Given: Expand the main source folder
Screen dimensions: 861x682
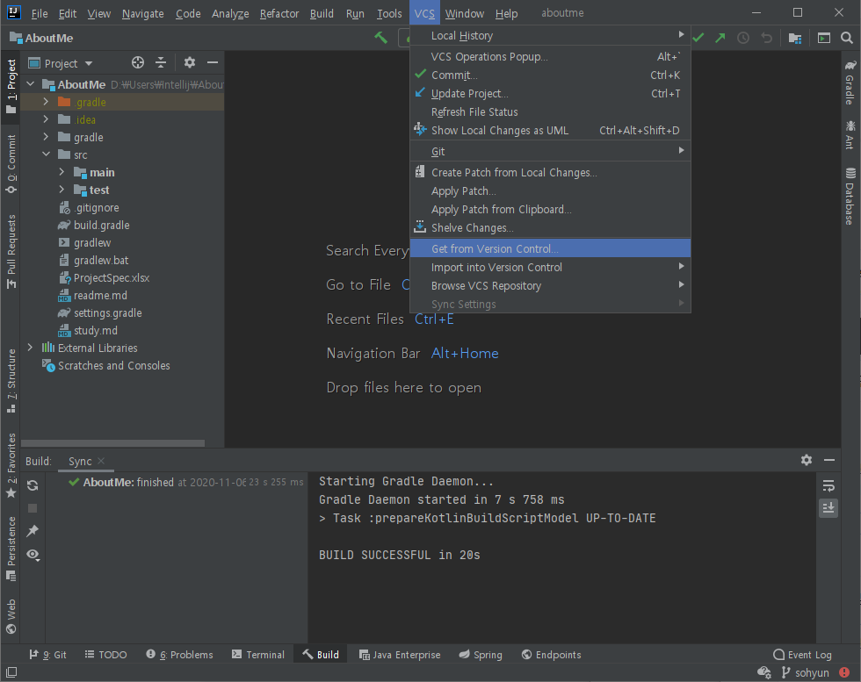Looking at the screenshot, I should coord(61,172).
